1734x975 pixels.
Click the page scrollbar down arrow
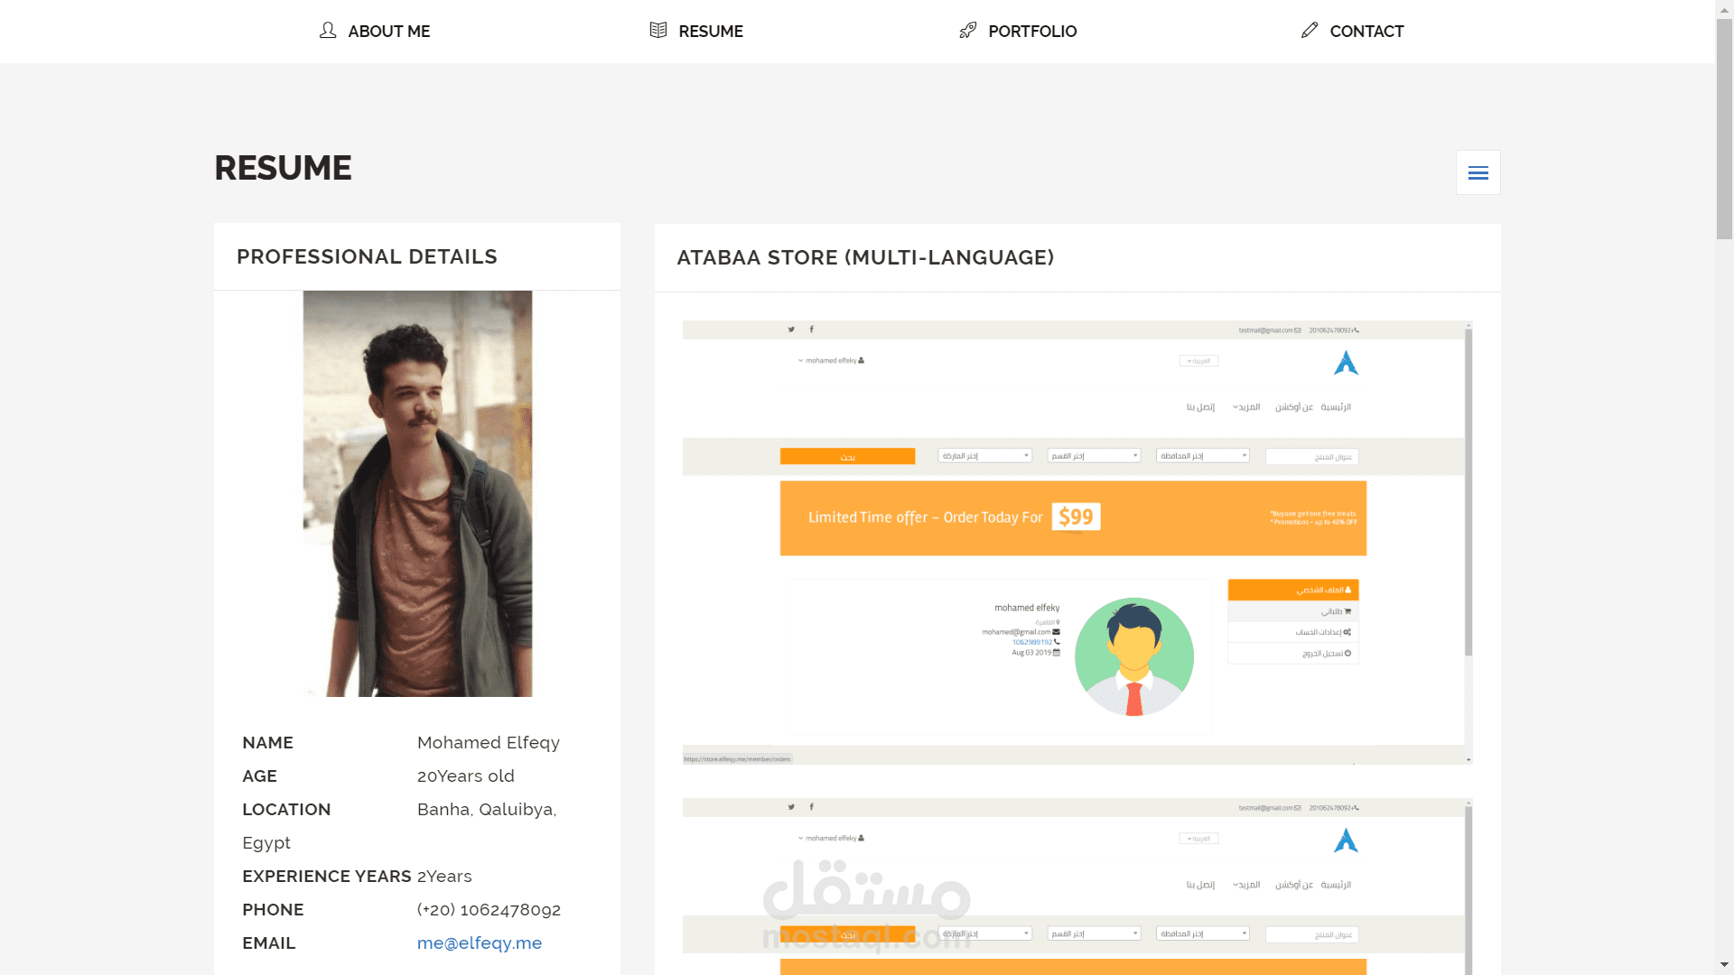click(x=1724, y=965)
